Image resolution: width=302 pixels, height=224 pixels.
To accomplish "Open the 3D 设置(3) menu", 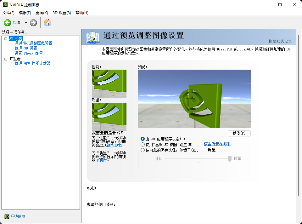I will click(x=62, y=13).
